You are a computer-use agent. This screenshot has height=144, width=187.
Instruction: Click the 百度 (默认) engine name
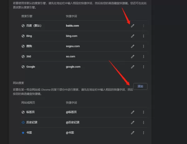(34, 26)
